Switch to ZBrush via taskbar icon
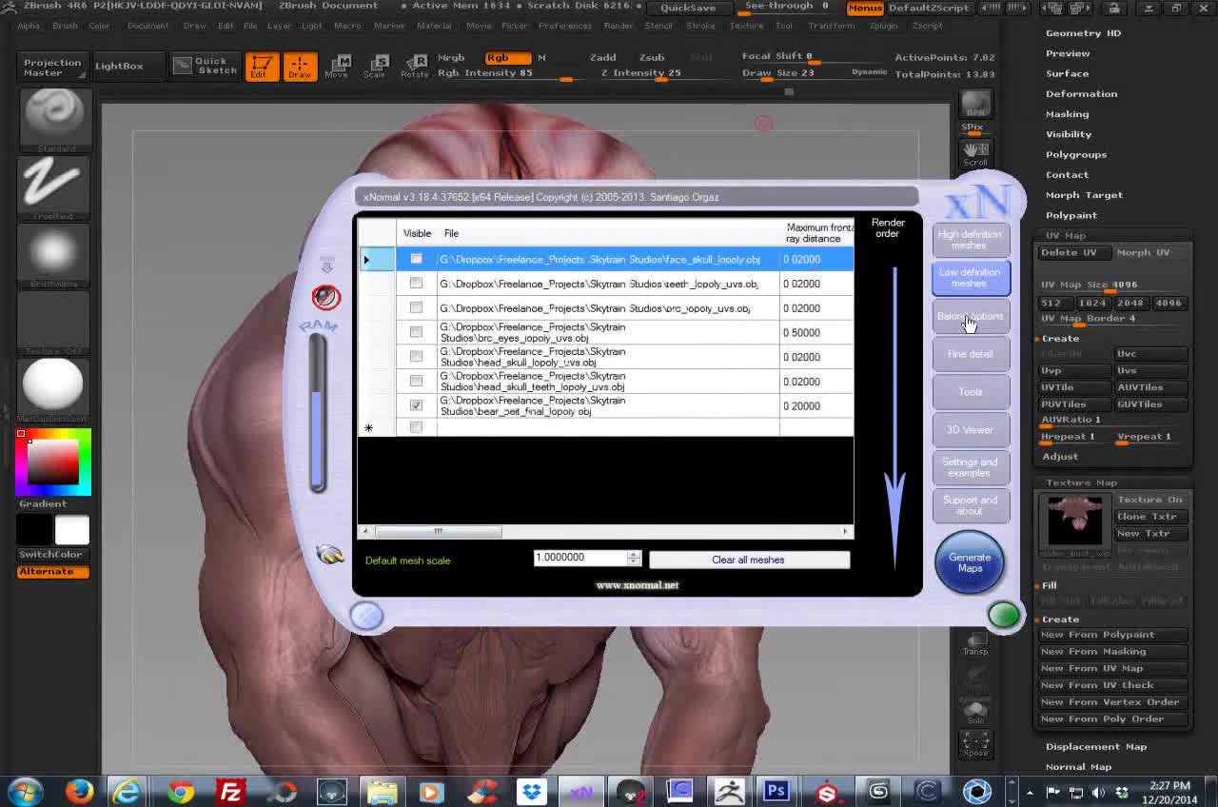Screen dimensions: 1218x807 tap(730, 791)
